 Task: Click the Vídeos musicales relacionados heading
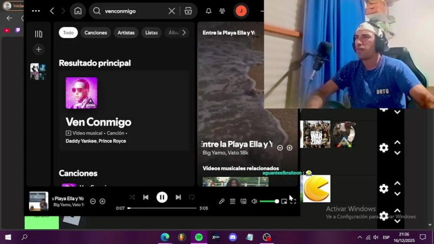click(240, 168)
